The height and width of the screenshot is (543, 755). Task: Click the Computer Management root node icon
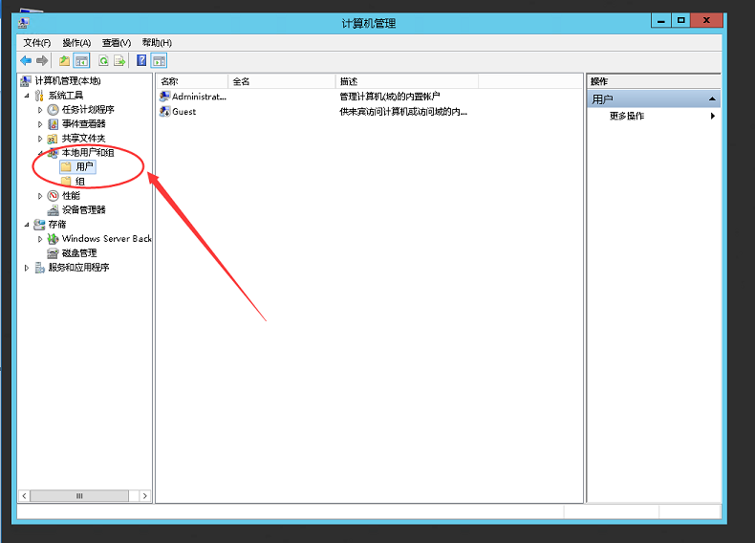[x=26, y=81]
